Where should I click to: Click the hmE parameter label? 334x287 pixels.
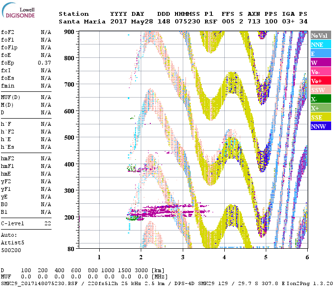6,174
